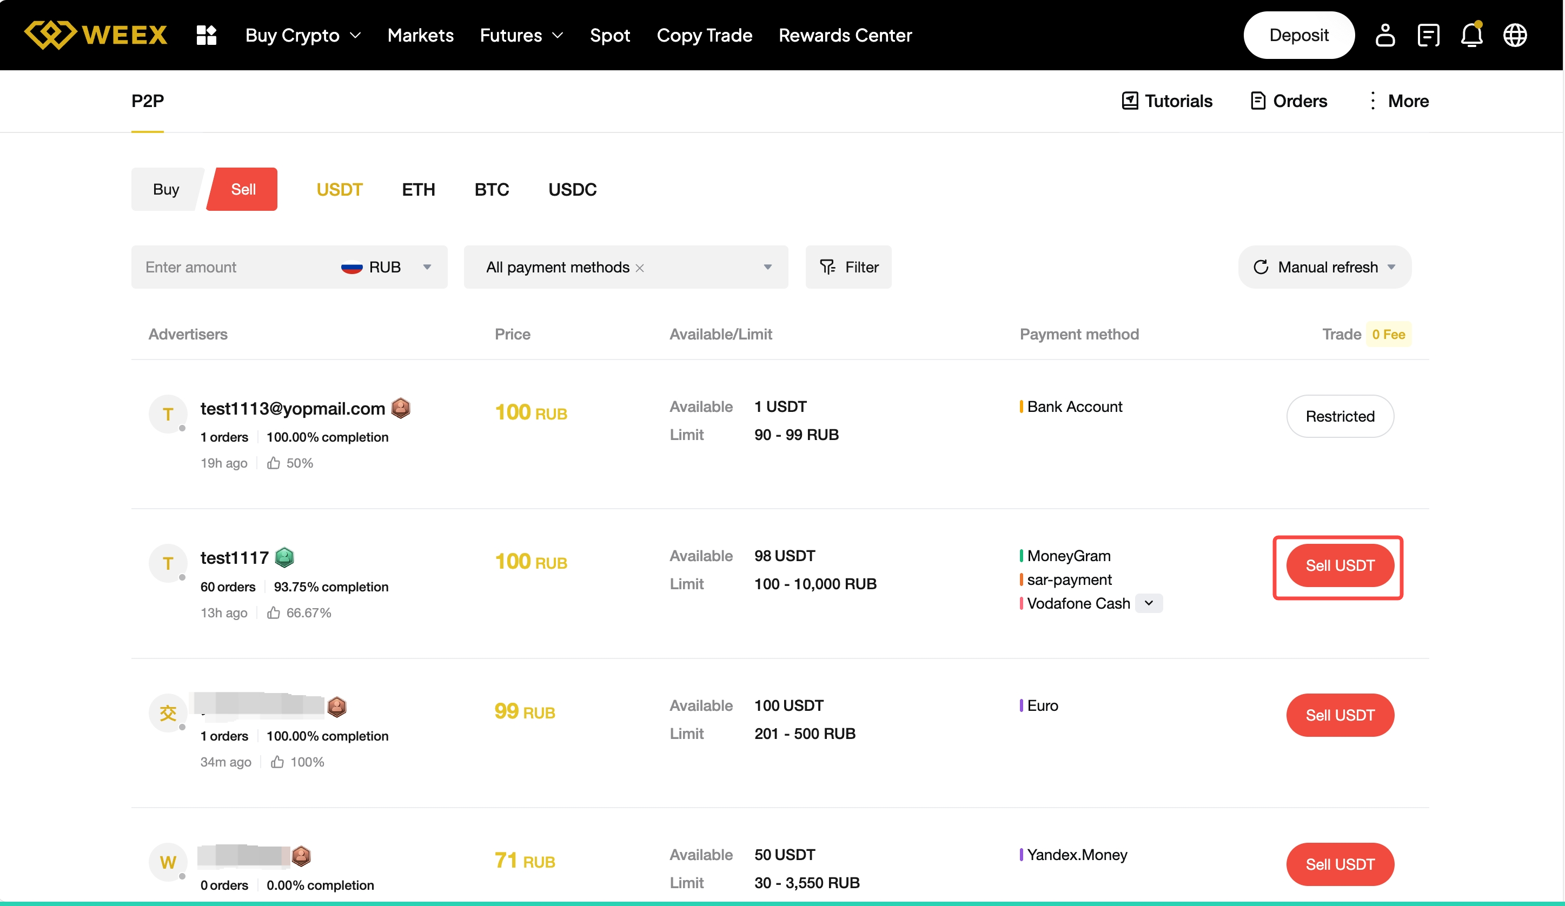Click Sell USDT for the Euro offer
Screen dimensions: 1565x906
(x=1339, y=715)
